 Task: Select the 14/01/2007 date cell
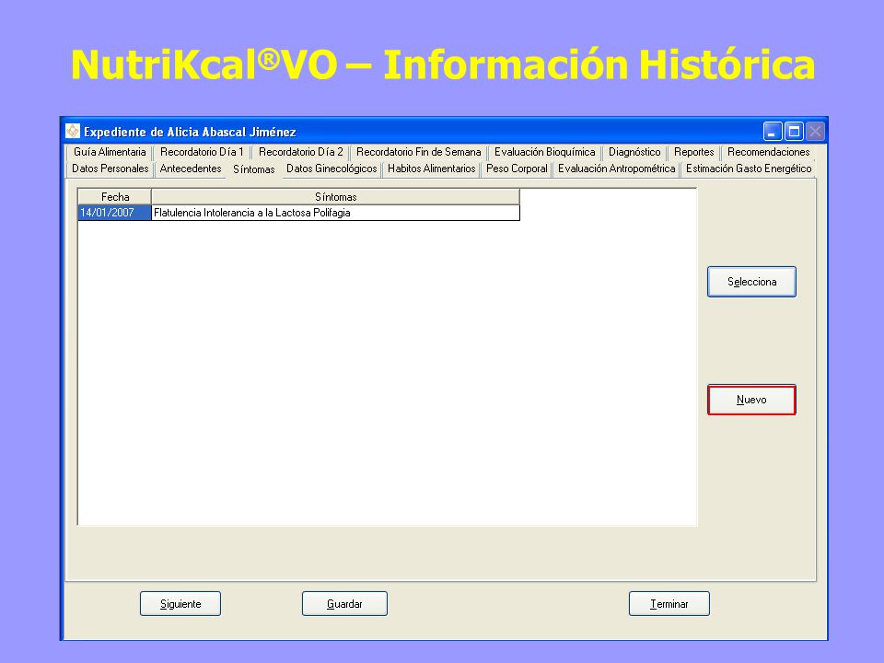[x=114, y=213]
